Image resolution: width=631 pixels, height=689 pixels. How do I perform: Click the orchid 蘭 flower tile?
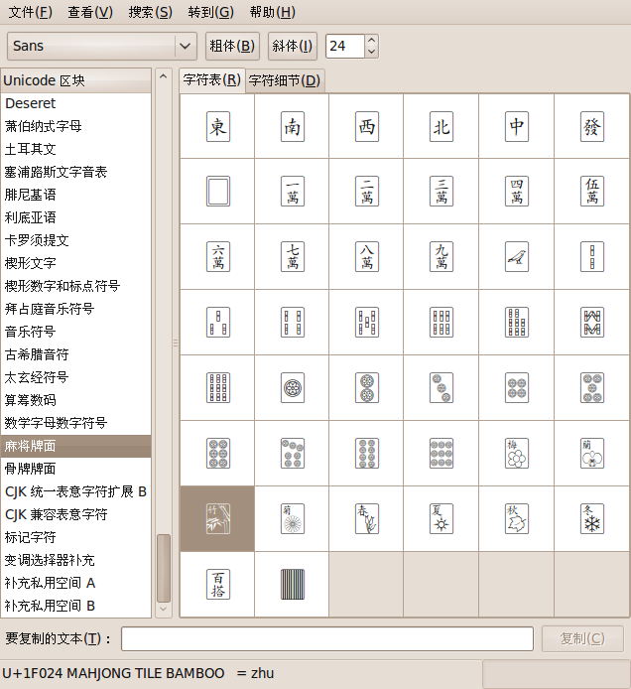click(592, 454)
